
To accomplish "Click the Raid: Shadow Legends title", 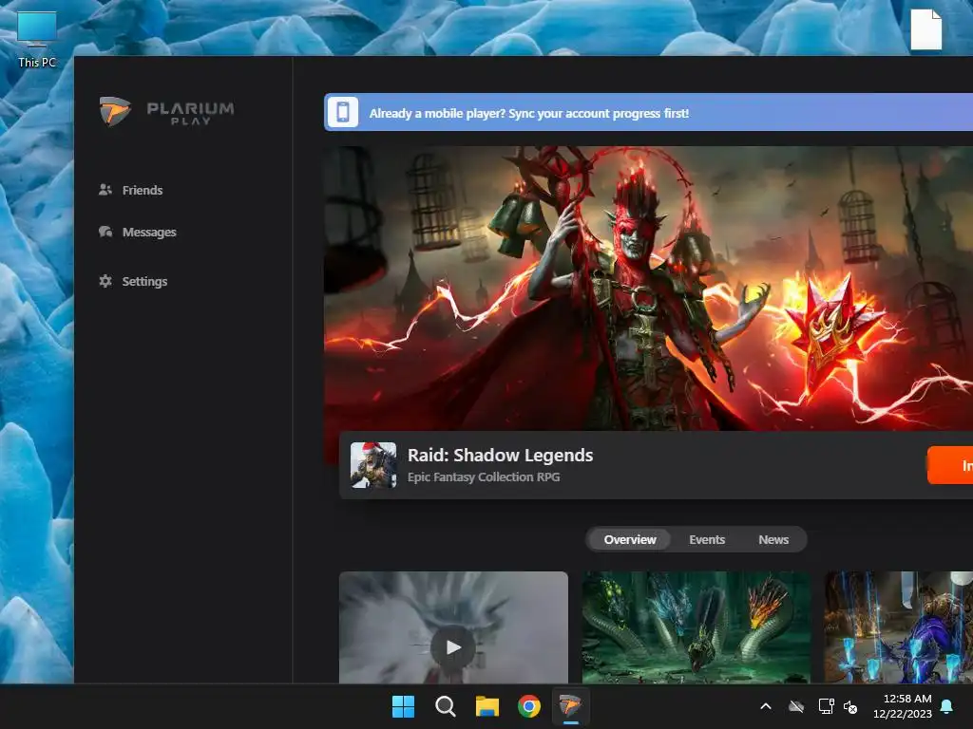I will (500, 455).
